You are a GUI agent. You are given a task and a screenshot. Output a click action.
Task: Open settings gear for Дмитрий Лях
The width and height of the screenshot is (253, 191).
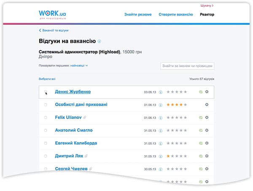tap(207, 156)
